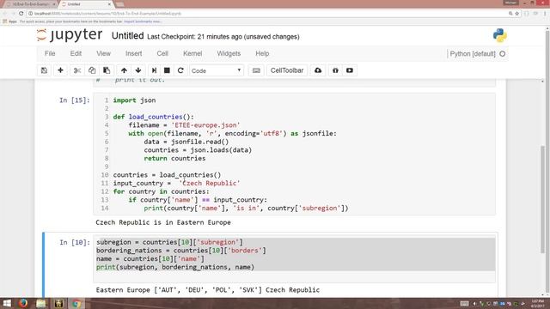Click the gift box toolbar icon
Screen dimensions: 550x309
[335, 70]
